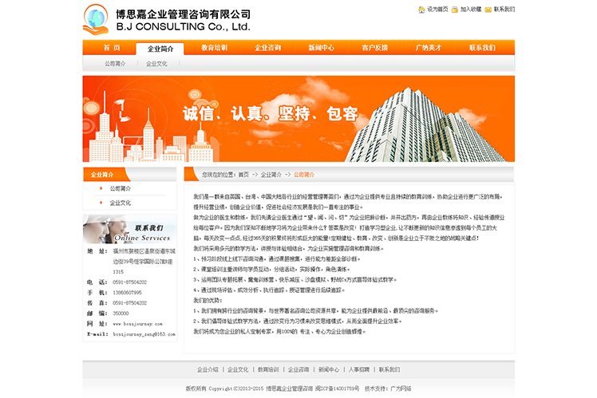Click the home icon beside 设为首页
The image size is (597, 398).
[422, 10]
